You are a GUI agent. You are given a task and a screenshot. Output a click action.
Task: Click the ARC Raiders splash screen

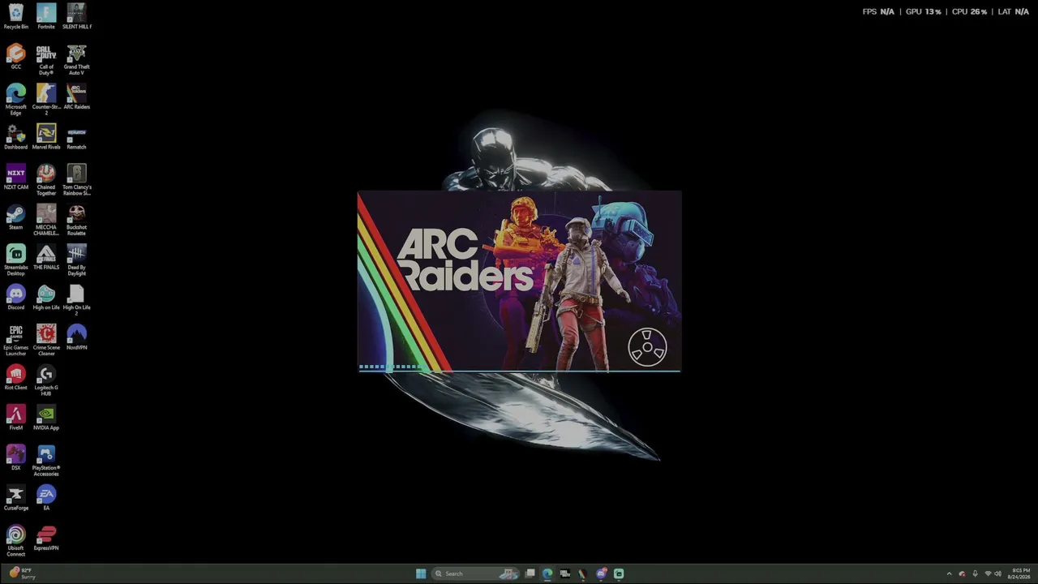tap(519, 281)
